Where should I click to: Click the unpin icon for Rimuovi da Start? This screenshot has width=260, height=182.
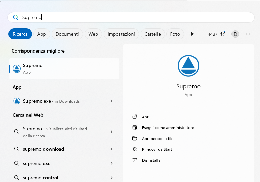click(x=135, y=149)
